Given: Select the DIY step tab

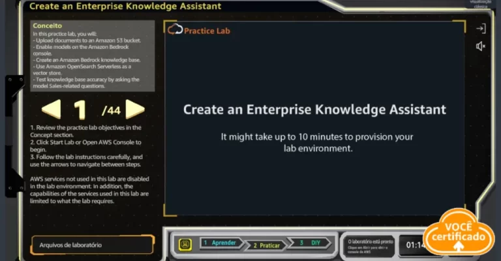Looking at the screenshot, I should coord(310,243).
